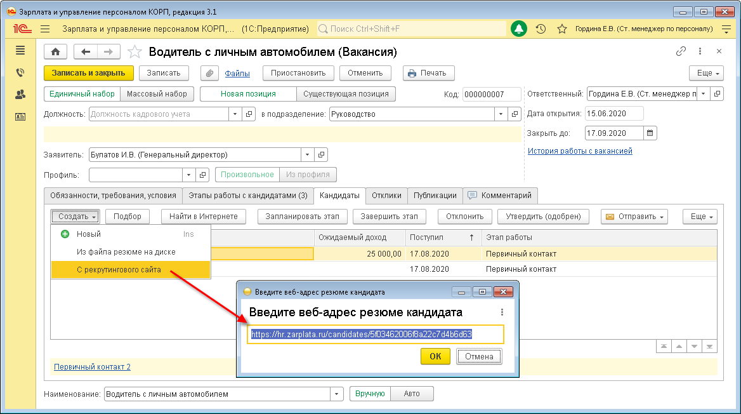
Task: Switch to 'Существующая позиция' option
Action: [x=346, y=94]
